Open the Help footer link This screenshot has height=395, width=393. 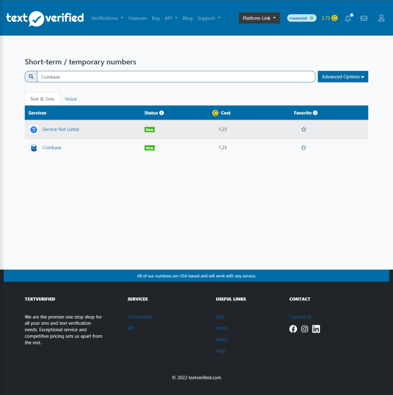(x=221, y=351)
